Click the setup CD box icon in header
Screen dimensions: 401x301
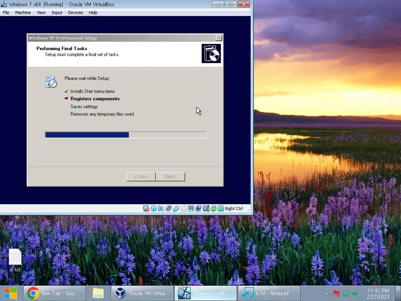(211, 53)
